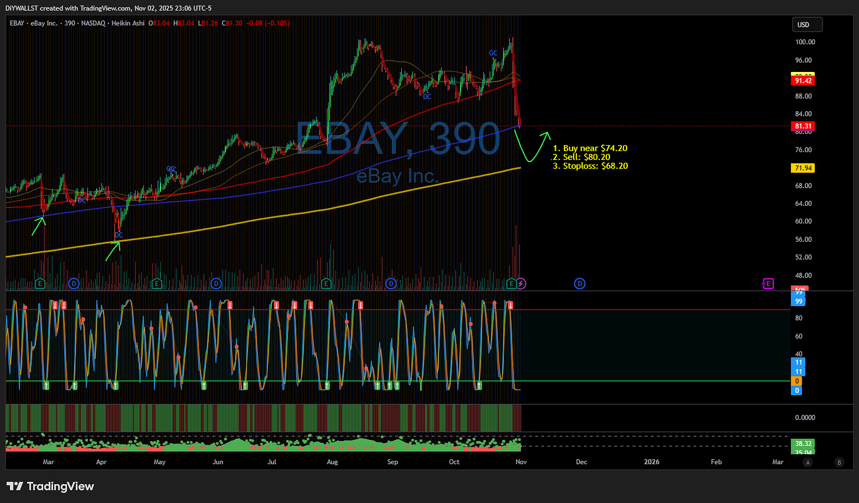Toggle the 'A' auto-scale button bottom right
Screen dimensions: 859x503
point(807,463)
